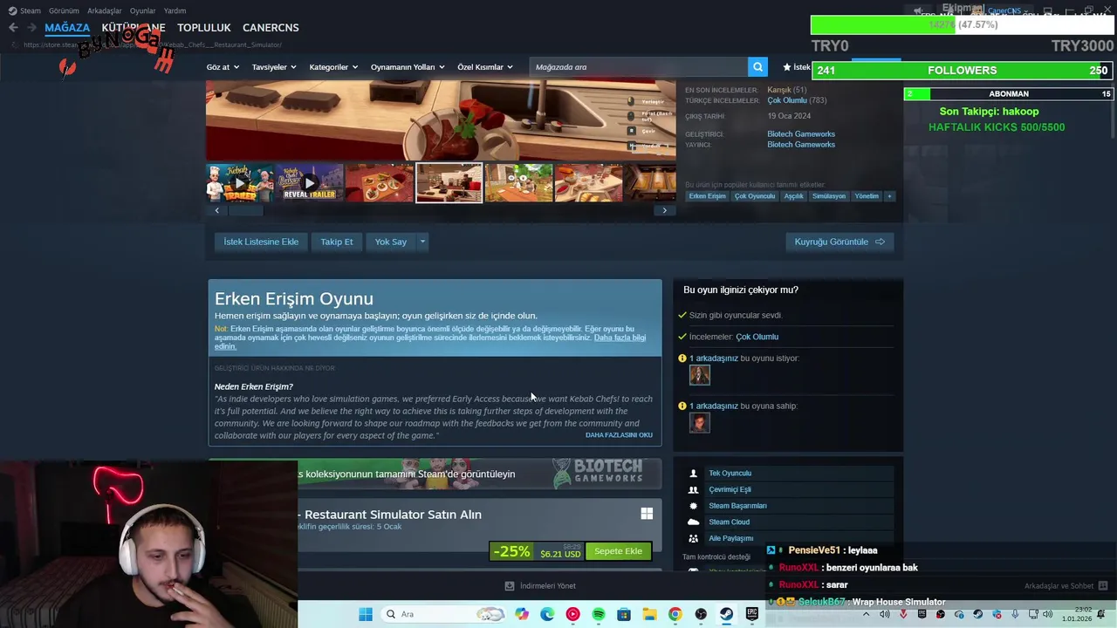Image resolution: width=1117 pixels, height=628 pixels.
Task: Open the Yok Say dropdown arrow
Action: [422, 242]
